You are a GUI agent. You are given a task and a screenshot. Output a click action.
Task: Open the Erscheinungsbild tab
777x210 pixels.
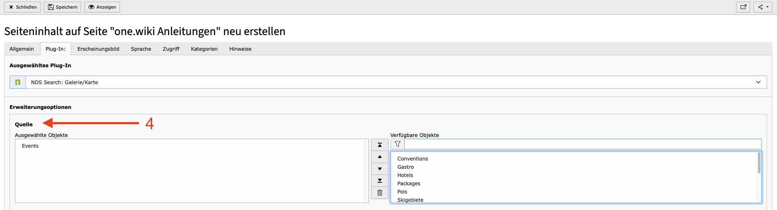98,49
